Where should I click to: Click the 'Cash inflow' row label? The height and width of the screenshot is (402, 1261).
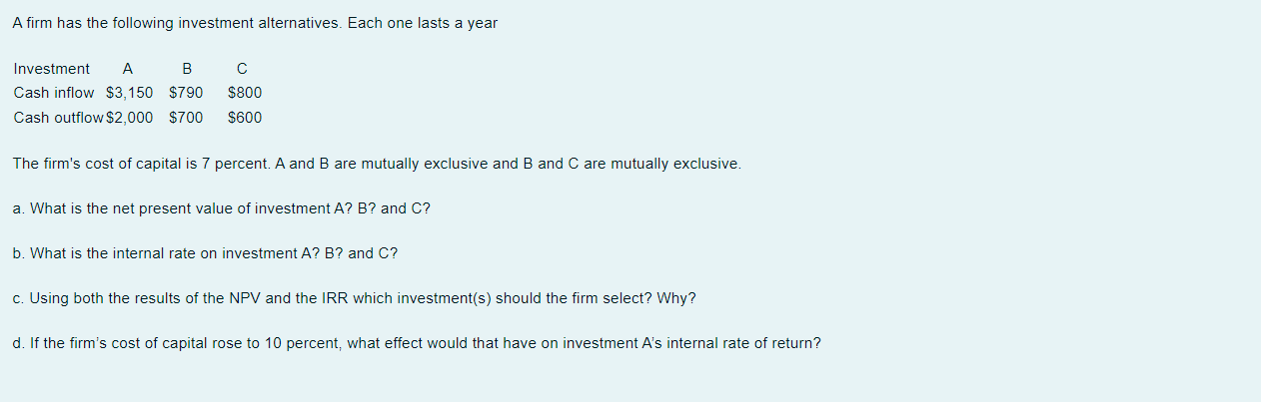[54, 93]
